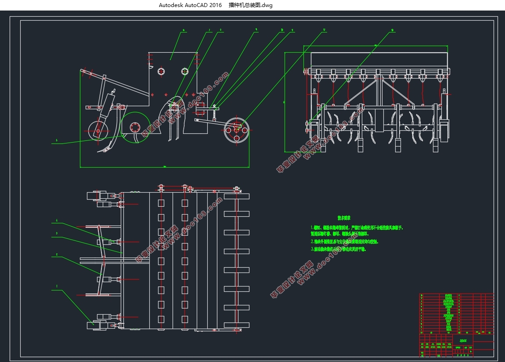This screenshot has width=505, height=362.
Task: Click the parts list table in title block
Action: click(457, 313)
